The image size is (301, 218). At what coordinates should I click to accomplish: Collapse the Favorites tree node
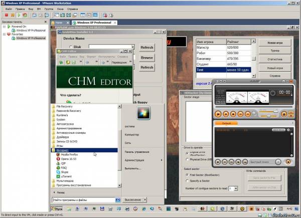pos(5,34)
